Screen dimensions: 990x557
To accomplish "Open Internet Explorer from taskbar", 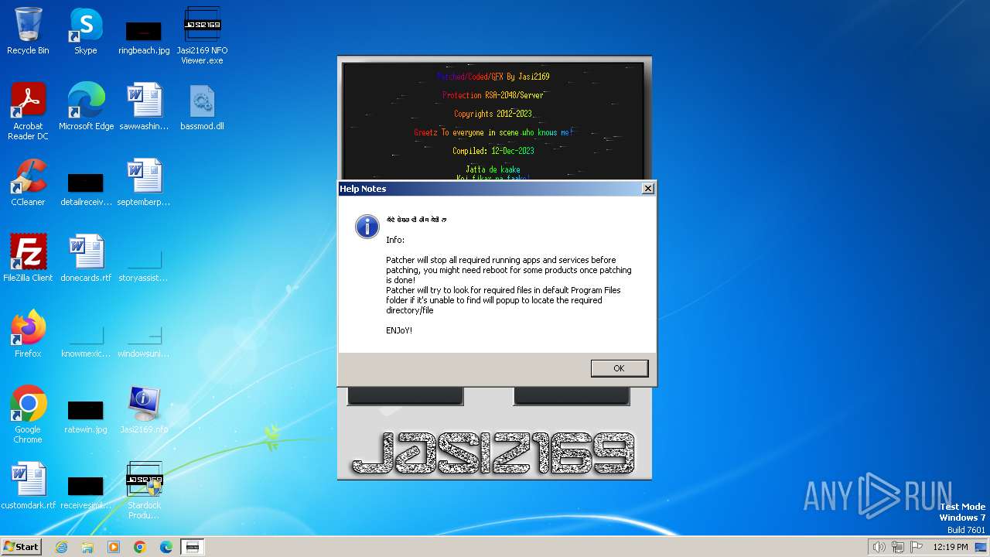I will 61,547.
